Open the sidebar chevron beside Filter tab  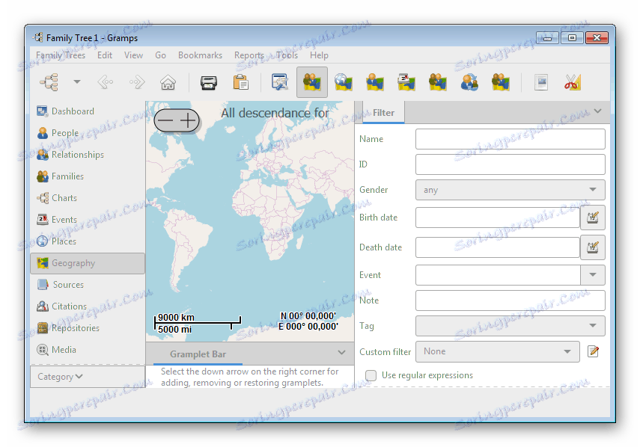(597, 111)
